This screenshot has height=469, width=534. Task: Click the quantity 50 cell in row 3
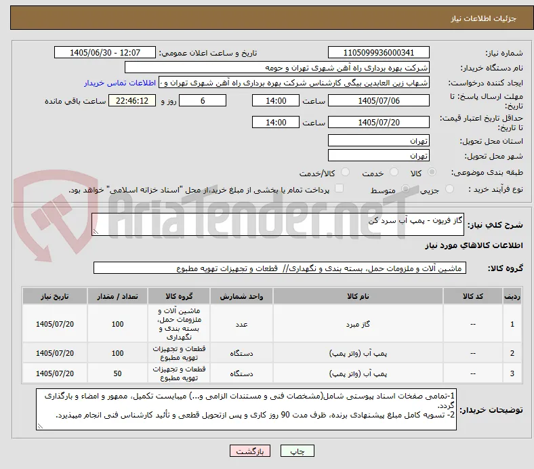pyautogui.click(x=117, y=373)
